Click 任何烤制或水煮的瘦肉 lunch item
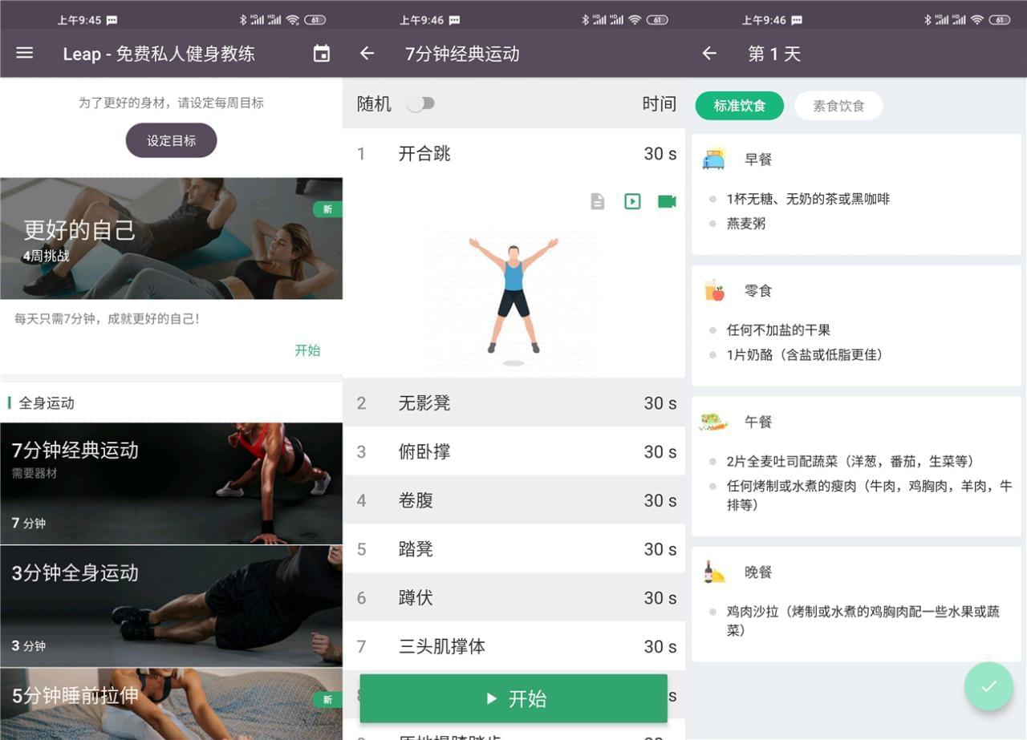 [870, 495]
